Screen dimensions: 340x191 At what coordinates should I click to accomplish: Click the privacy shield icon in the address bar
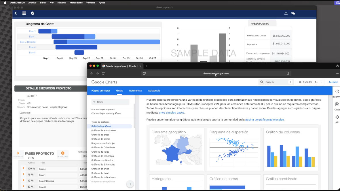[x=144, y=73]
